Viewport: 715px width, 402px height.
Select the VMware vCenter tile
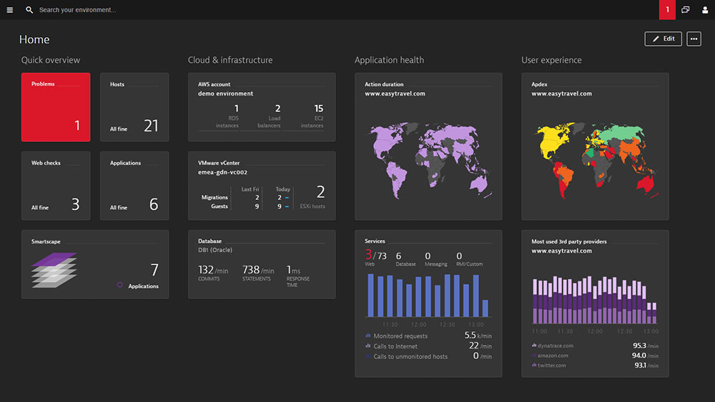261,186
